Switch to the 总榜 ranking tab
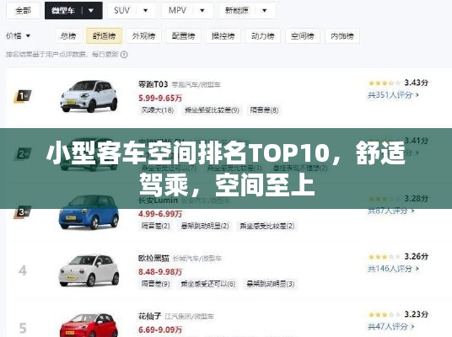Viewport: 452px width, 337px height. (x=68, y=36)
